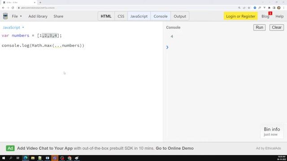Toggle the HTML panel tab

pos(106,16)
